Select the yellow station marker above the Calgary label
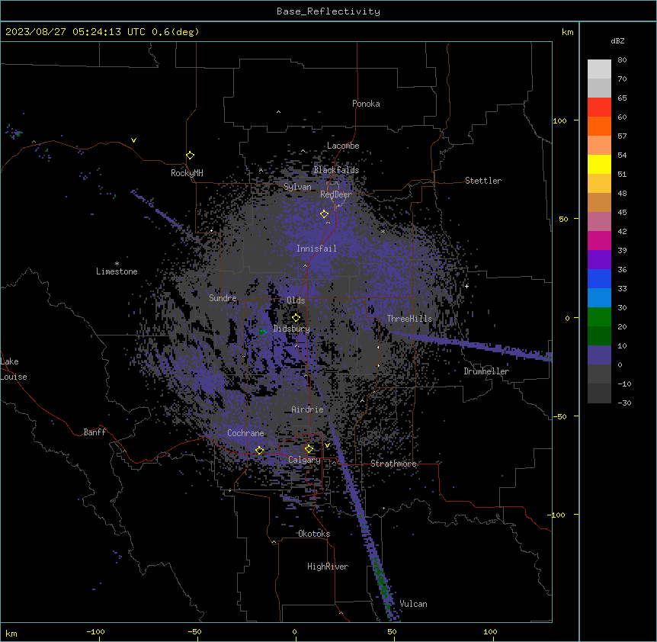Image resolution: width=657 pixels, height=642 pixels. [309, 449]
